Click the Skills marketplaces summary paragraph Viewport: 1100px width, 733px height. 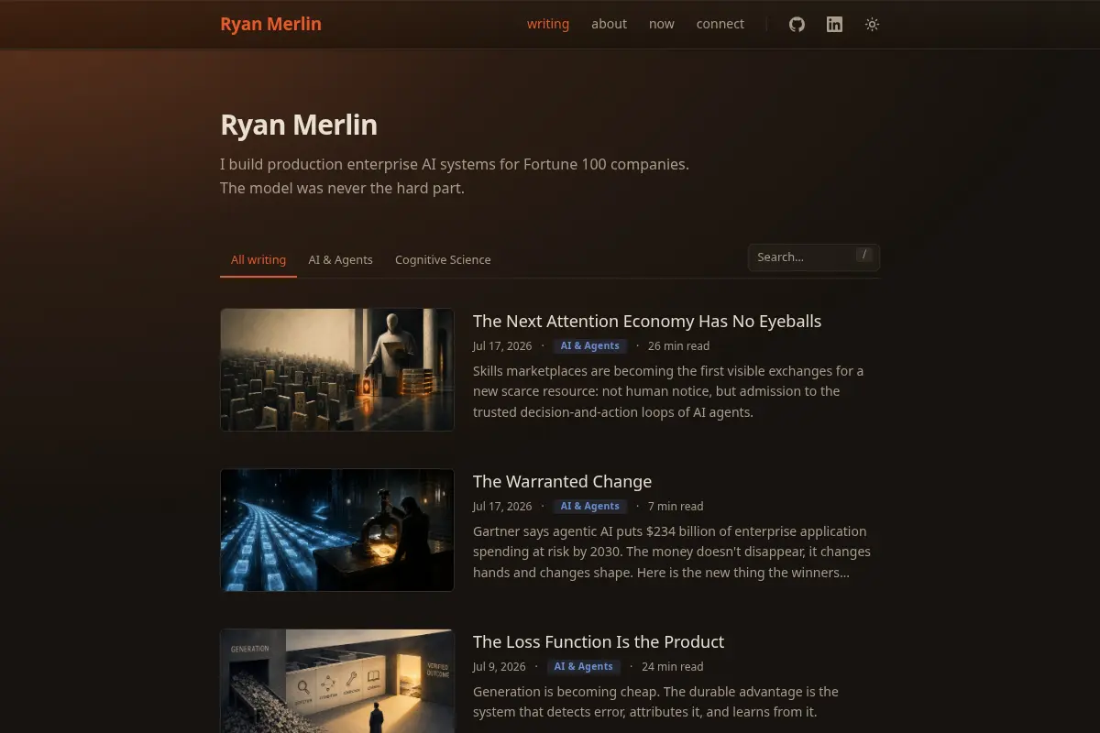pyautogui.click(x=668, y=391)
